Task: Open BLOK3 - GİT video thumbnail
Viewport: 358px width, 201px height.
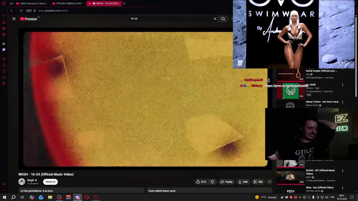Action: (x=291, y=176)
